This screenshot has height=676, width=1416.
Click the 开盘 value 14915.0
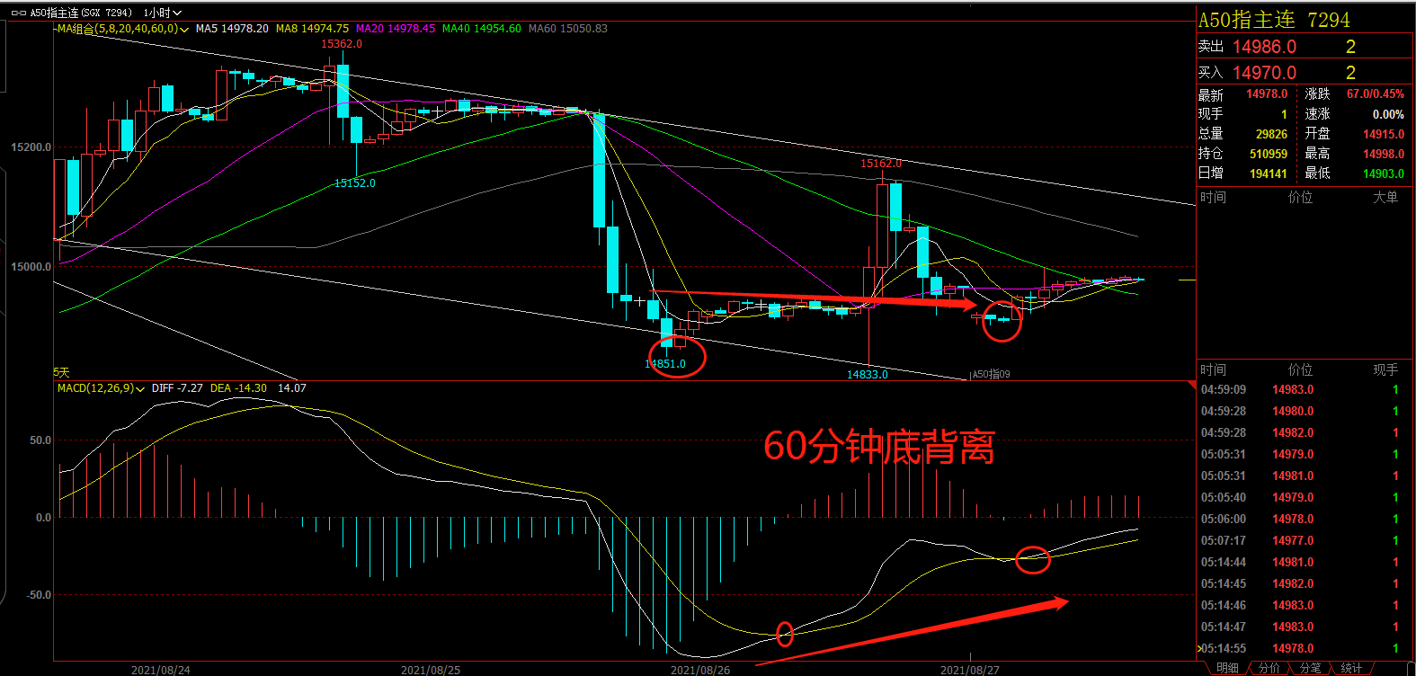[x=1384, y=134]
